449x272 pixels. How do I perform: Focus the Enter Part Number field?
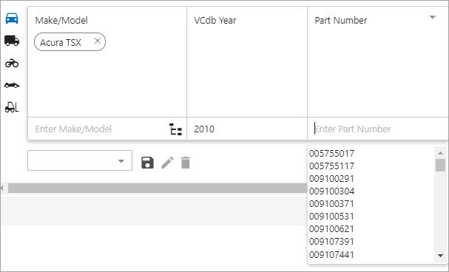click(378, 129)
